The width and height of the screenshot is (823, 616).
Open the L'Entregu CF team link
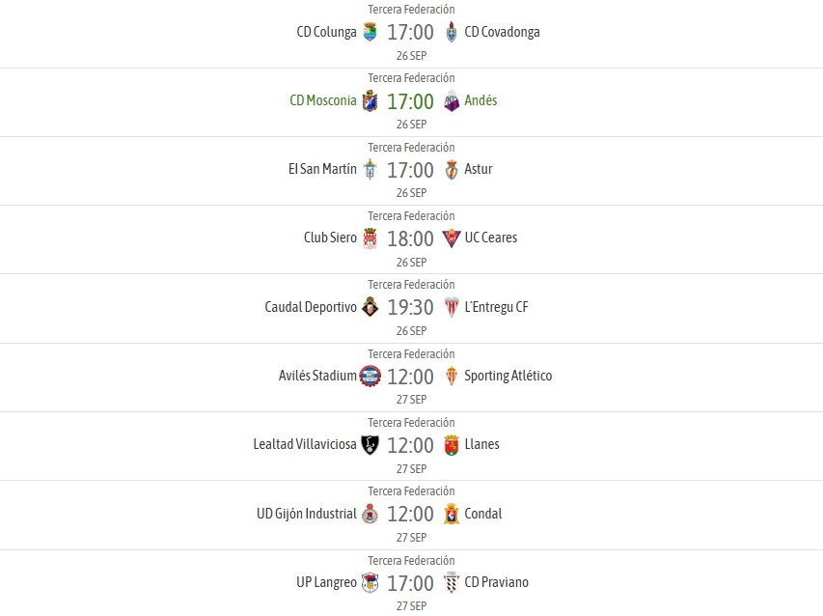497,307
